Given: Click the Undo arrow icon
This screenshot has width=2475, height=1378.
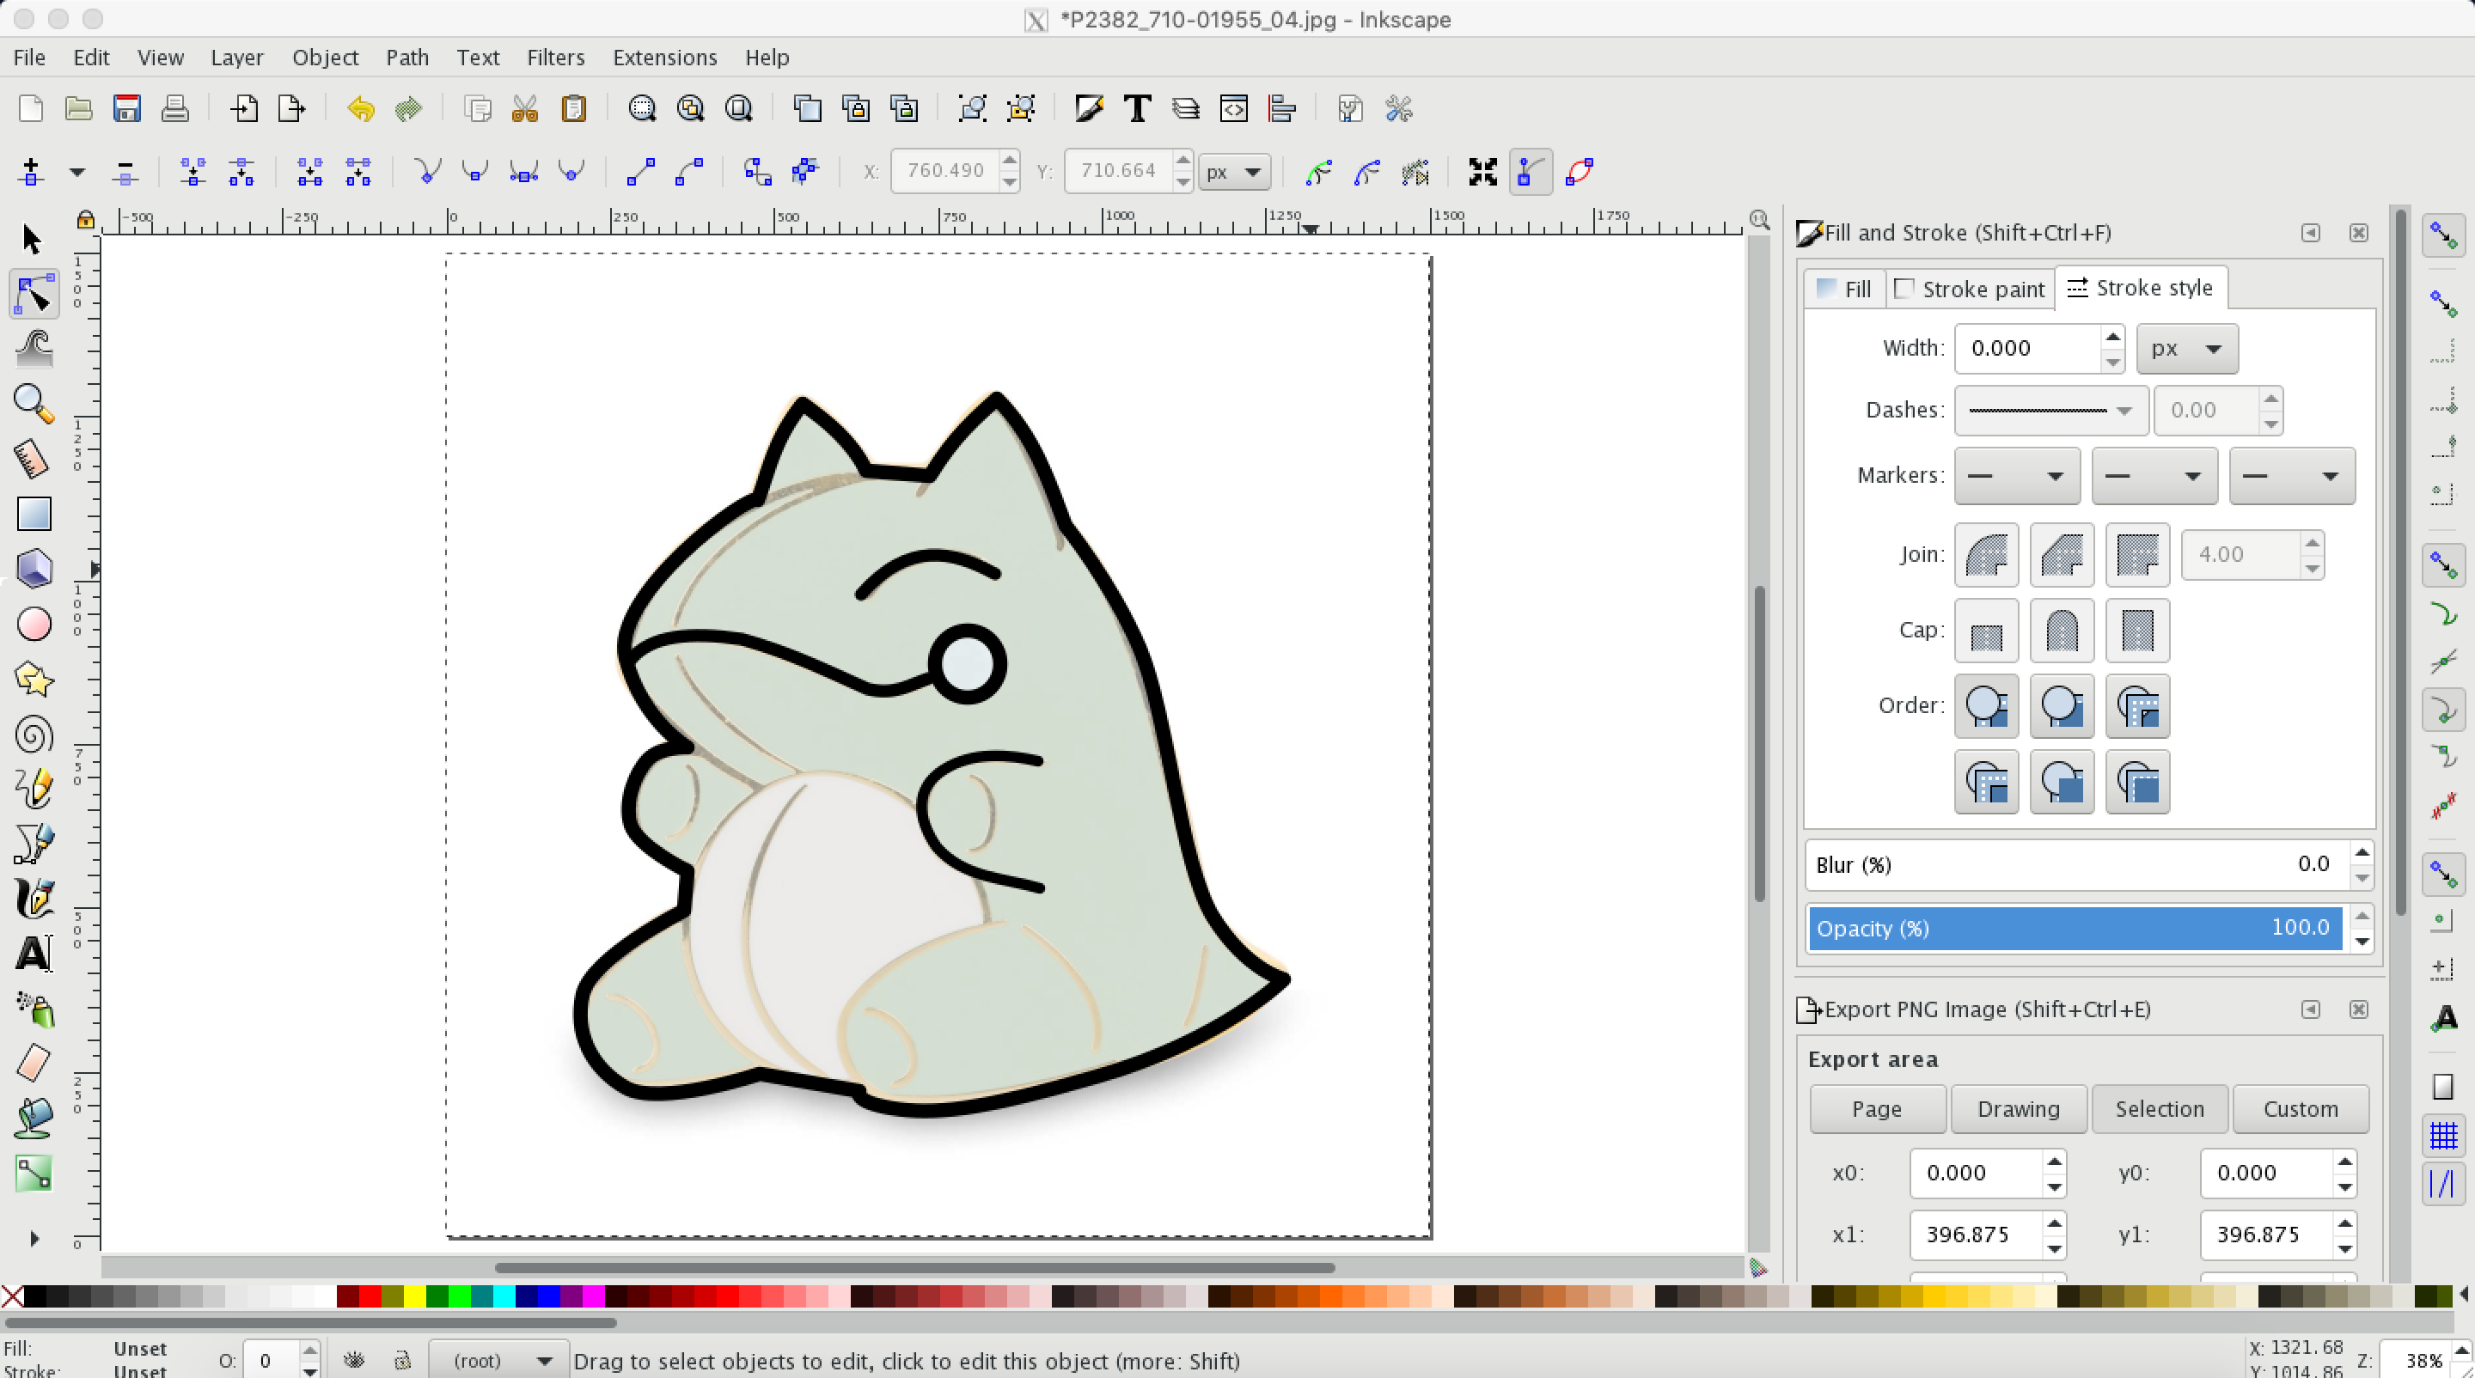Looking at the screenshot, I should click(360, 109).
